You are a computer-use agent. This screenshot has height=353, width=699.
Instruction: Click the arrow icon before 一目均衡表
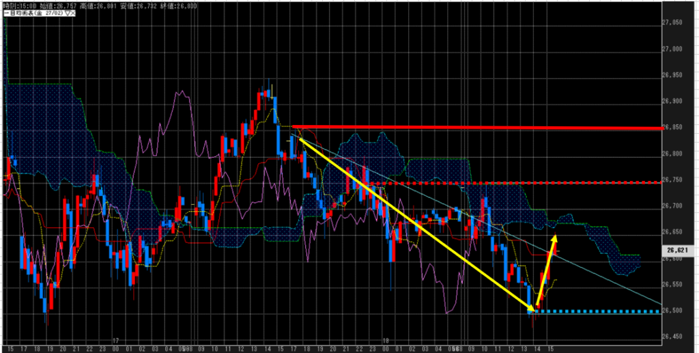[4, 13]
